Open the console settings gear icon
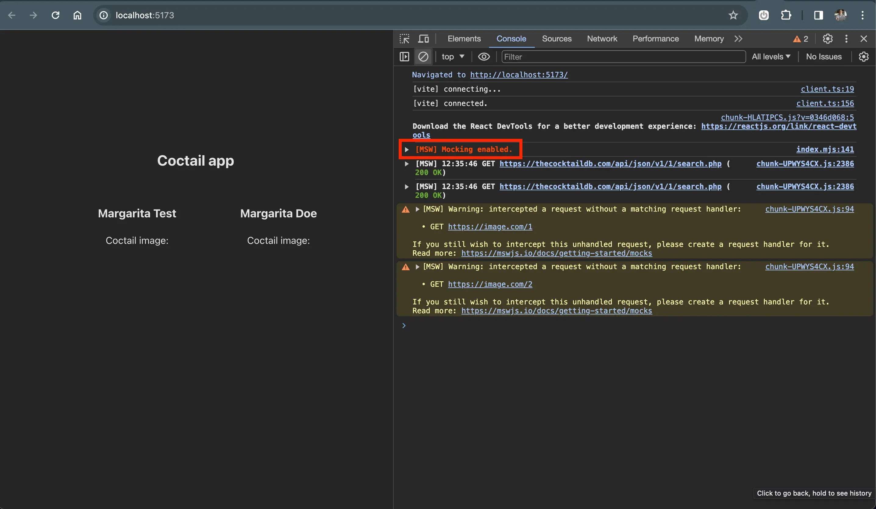Image resolution: width=876 pixels, height=509 pixels. tap(864, 57)
